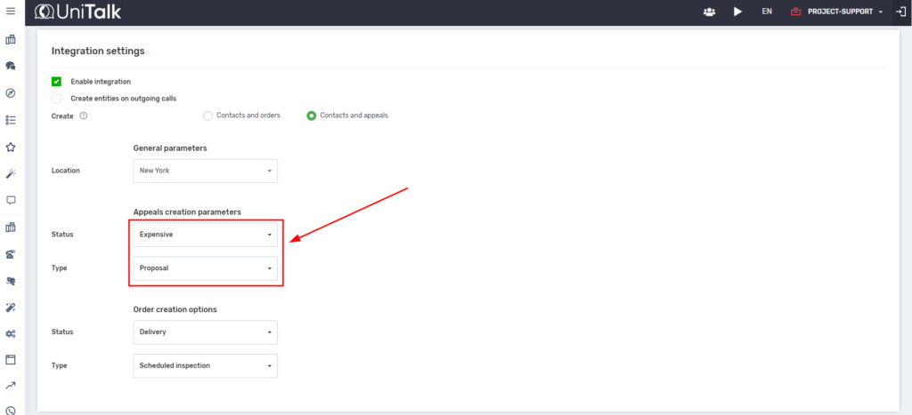Click the compass icon in sidebar
The height and width of the screenshot is (415, 912).
11,93
